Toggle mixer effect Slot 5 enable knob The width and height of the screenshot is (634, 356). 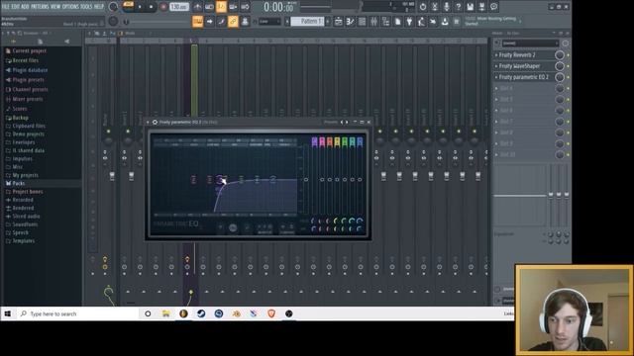559,99
